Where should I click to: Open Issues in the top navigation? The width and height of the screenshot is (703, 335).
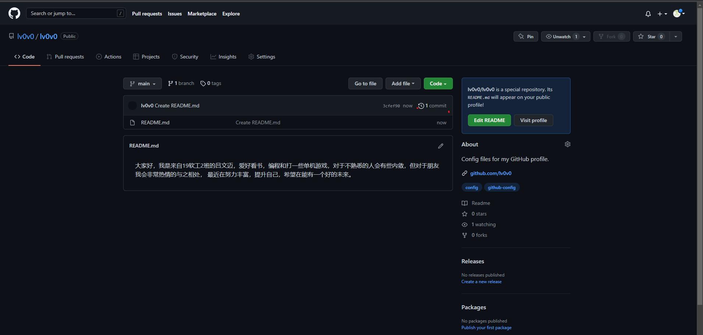[x=175, y=14]
